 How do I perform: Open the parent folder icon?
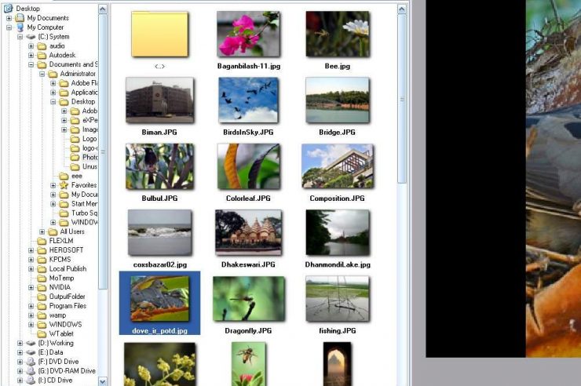coord(159,35)
